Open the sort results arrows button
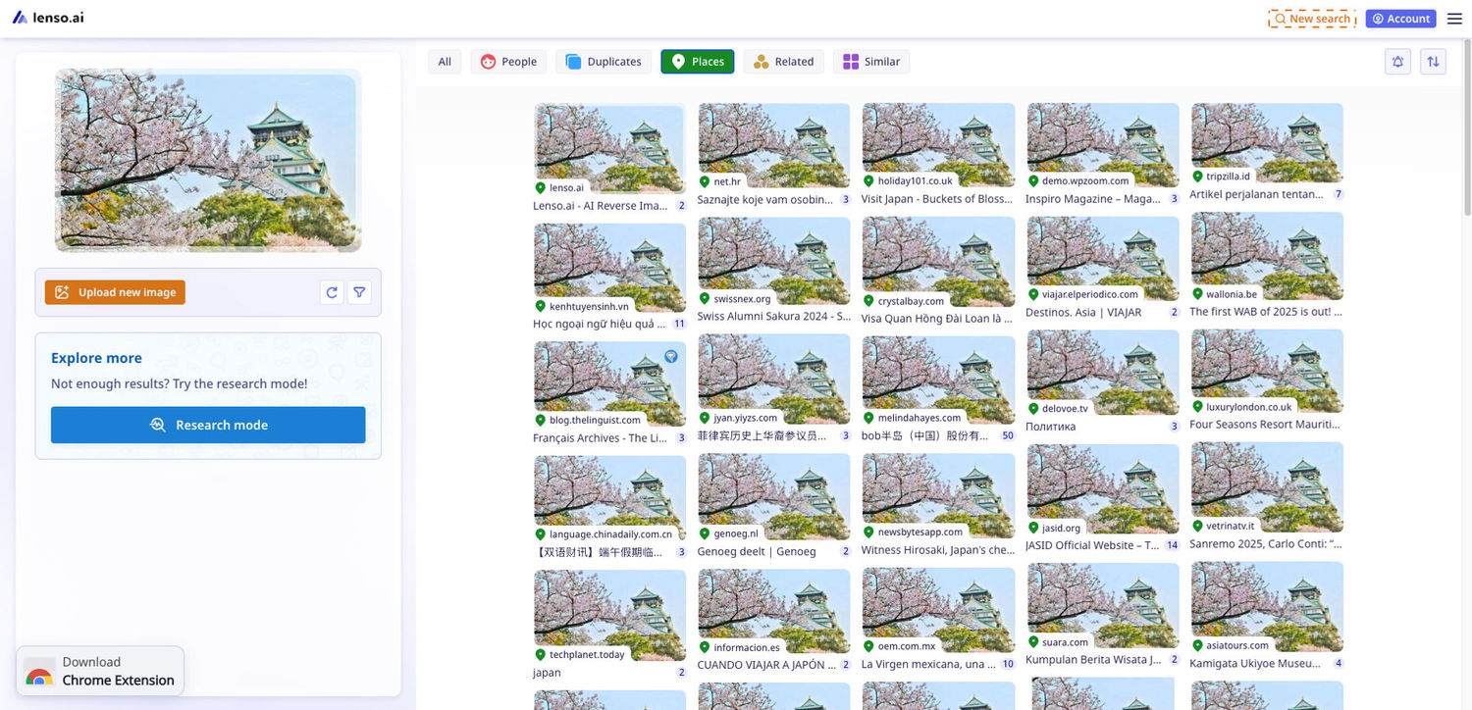The image size is (1472, 710). pos(1433,62)
